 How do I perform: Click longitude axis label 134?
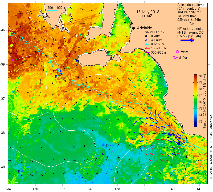(8, 189)
